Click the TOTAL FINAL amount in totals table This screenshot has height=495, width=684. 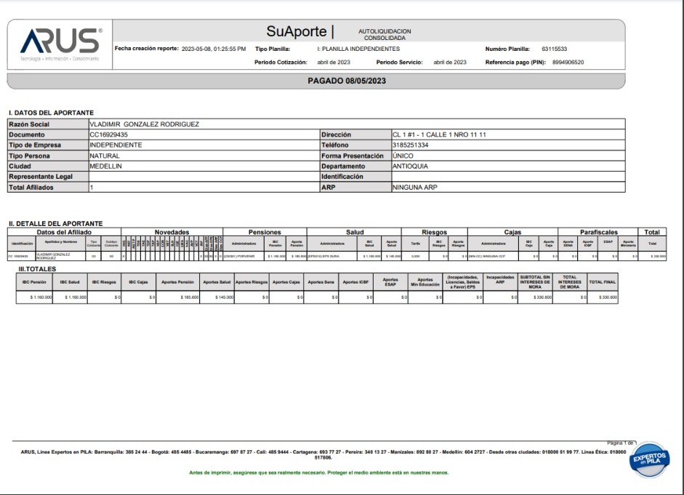pos(603,299)
